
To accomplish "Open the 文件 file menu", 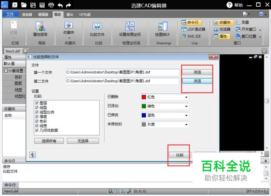I will coord(10,14).
